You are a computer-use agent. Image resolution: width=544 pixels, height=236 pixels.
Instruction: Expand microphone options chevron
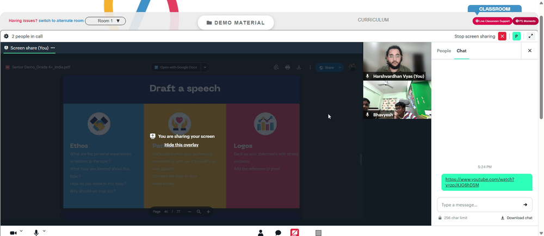(x=44, y=231)
